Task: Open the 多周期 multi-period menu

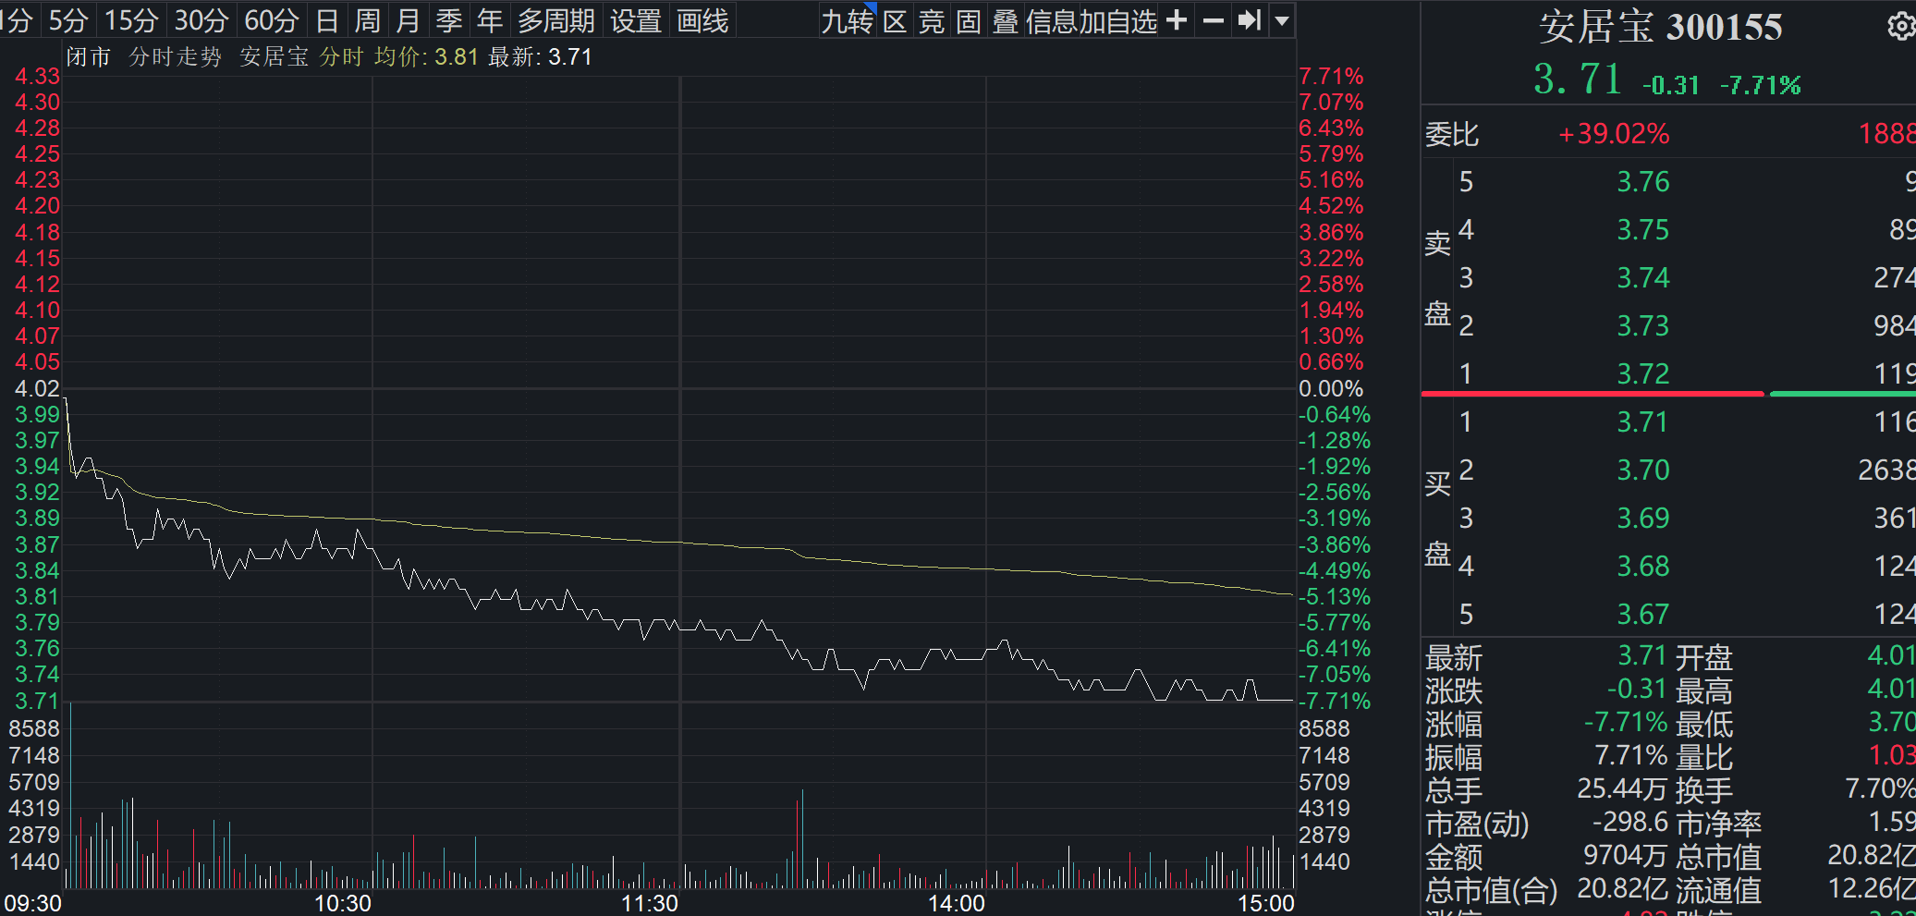Action: [x=555, y=20]
